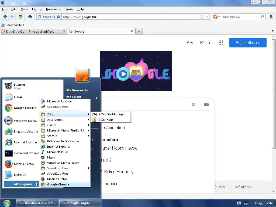Clear the Google search box with X
This screenshot has width=276, height=207.
(194, 104)
